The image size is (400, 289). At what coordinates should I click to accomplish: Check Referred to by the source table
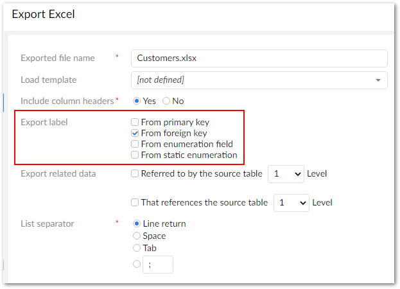click(x=135, y=173)
